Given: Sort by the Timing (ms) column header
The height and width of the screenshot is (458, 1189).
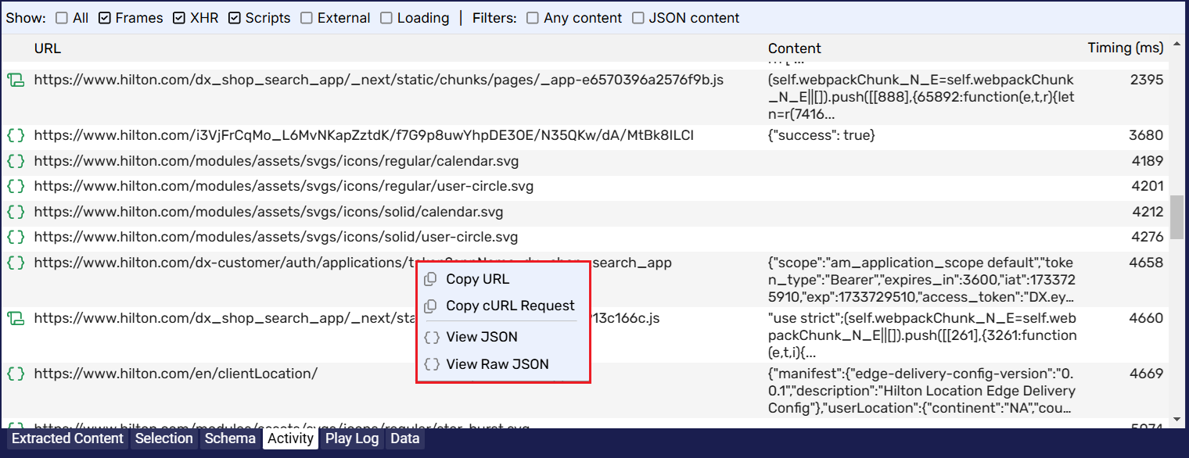Looking at the screenshot, I should pyautogui.click(x=1125, y=48).
